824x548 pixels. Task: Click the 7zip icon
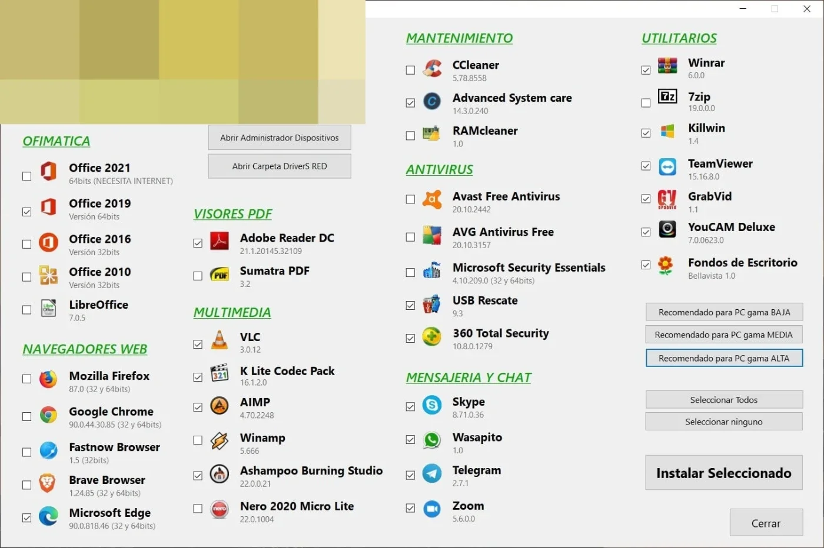point(667,96)
